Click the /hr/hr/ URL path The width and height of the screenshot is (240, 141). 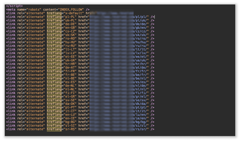140,64
